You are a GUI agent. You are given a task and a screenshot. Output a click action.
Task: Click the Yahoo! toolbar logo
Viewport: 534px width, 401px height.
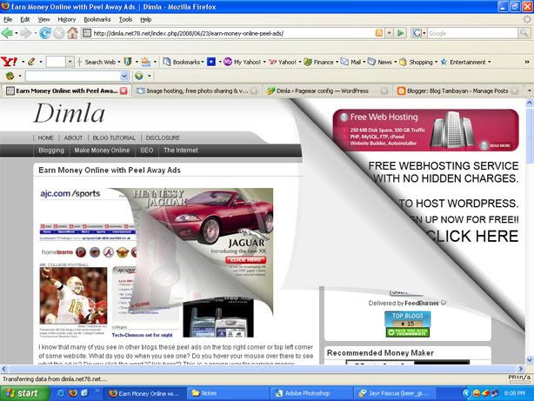[9, 62]
